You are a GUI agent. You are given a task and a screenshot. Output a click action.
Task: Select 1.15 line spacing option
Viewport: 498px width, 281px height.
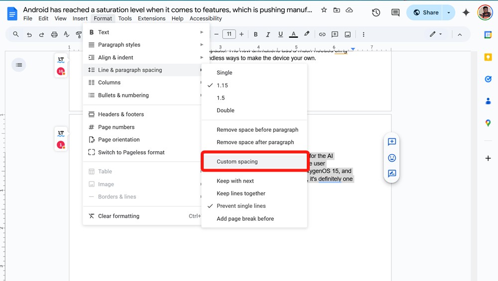click(x=222, y=86)
